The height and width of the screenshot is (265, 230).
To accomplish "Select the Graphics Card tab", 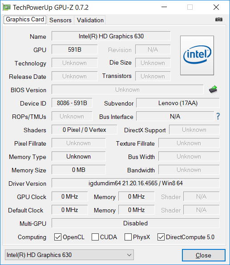I will 25,20.
